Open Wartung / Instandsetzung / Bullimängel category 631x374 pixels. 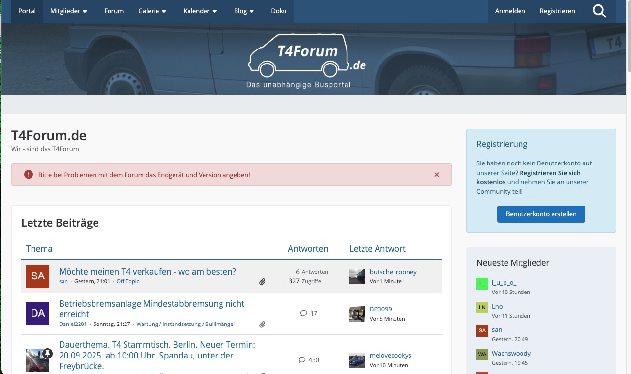click(x=185, y=324)
